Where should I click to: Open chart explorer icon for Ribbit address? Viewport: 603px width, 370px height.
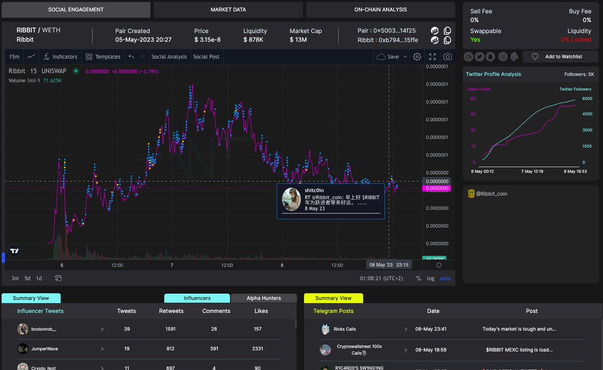(435, 40)
